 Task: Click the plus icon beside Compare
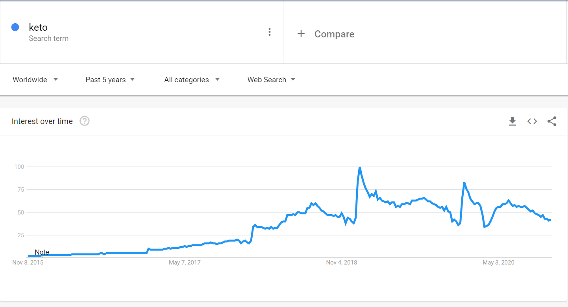pyautogui.click(x=301, y=34)
